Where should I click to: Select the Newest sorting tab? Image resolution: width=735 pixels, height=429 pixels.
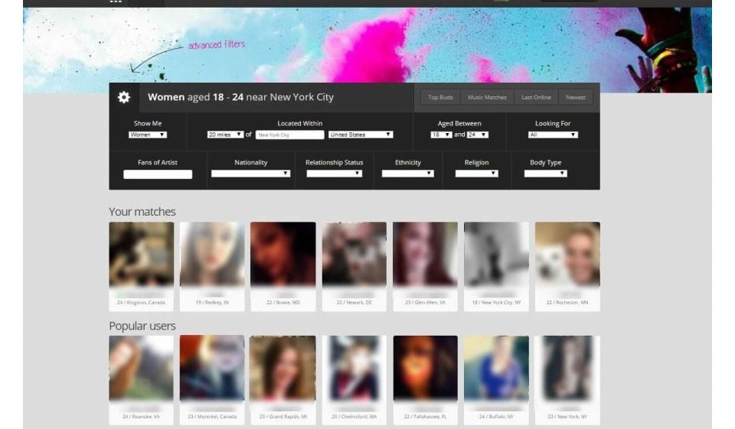[x=576, y=97]
